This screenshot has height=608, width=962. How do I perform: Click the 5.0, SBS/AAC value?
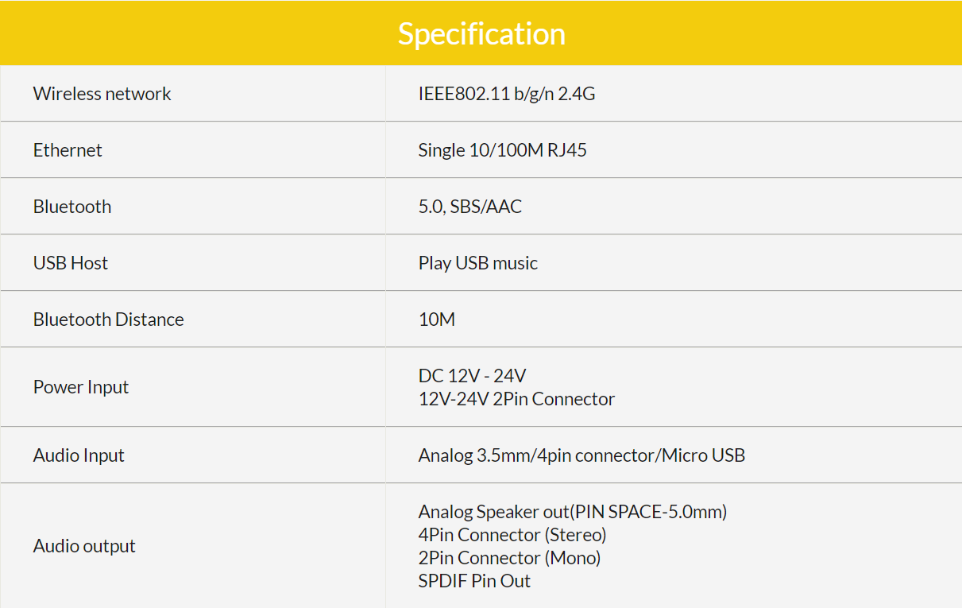pos(469,207)
